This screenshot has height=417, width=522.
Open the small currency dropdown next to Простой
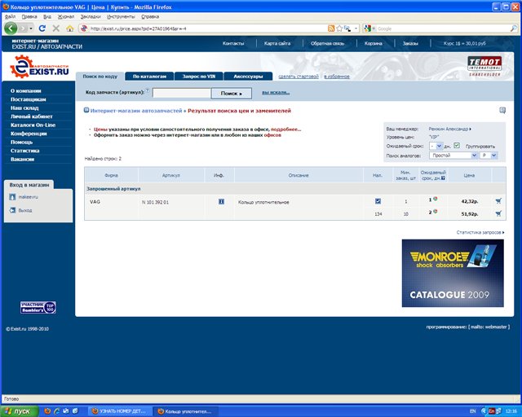(489, 156)
